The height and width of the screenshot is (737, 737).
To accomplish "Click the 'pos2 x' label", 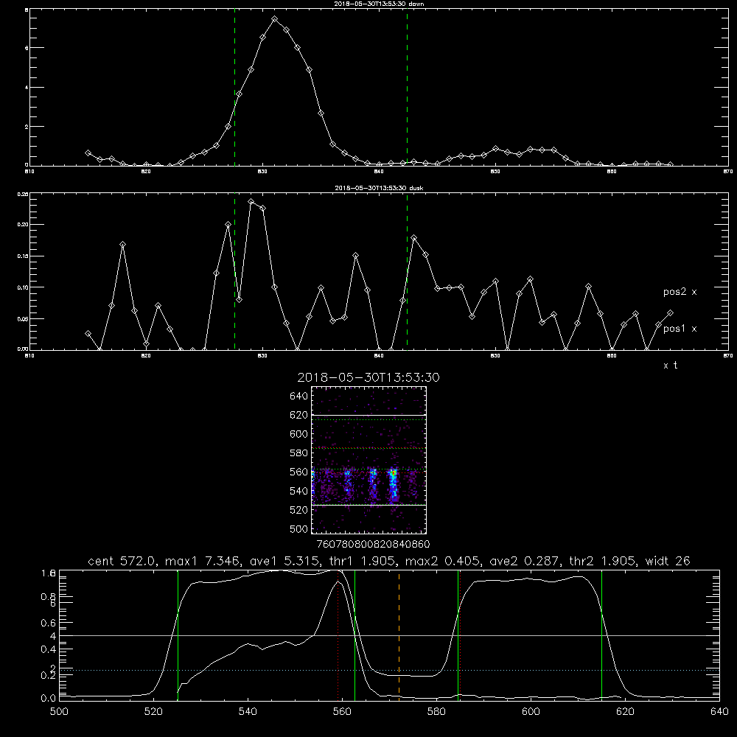I will tap(680, 292).
